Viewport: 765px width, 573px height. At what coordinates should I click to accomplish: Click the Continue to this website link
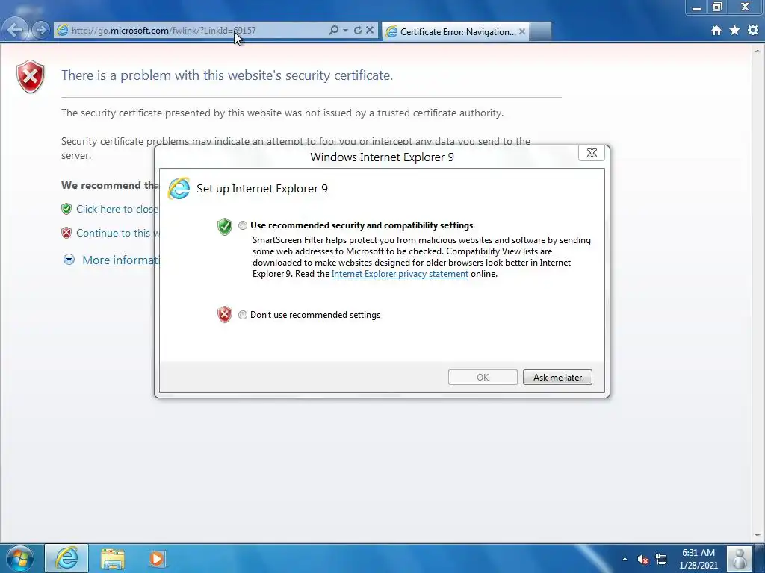(117, 233)
